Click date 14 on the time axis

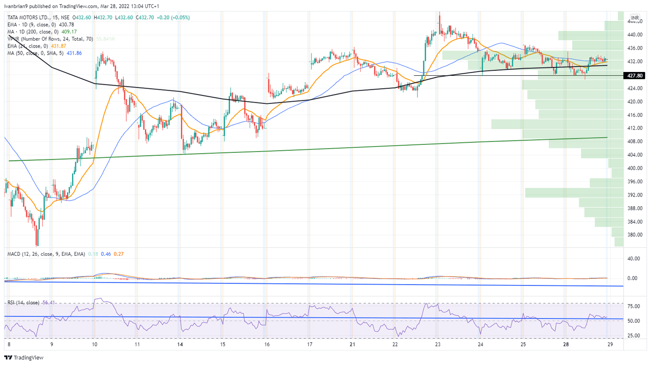pyautogui.click(x=180, y=345)
